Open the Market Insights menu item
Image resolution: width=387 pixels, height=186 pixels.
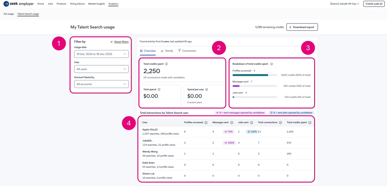(x=96, y=4)
